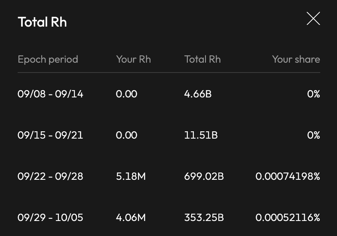Click the 699.02B total Rh value
This screenshot has width=337, height=236.
(x=204, y=176)
